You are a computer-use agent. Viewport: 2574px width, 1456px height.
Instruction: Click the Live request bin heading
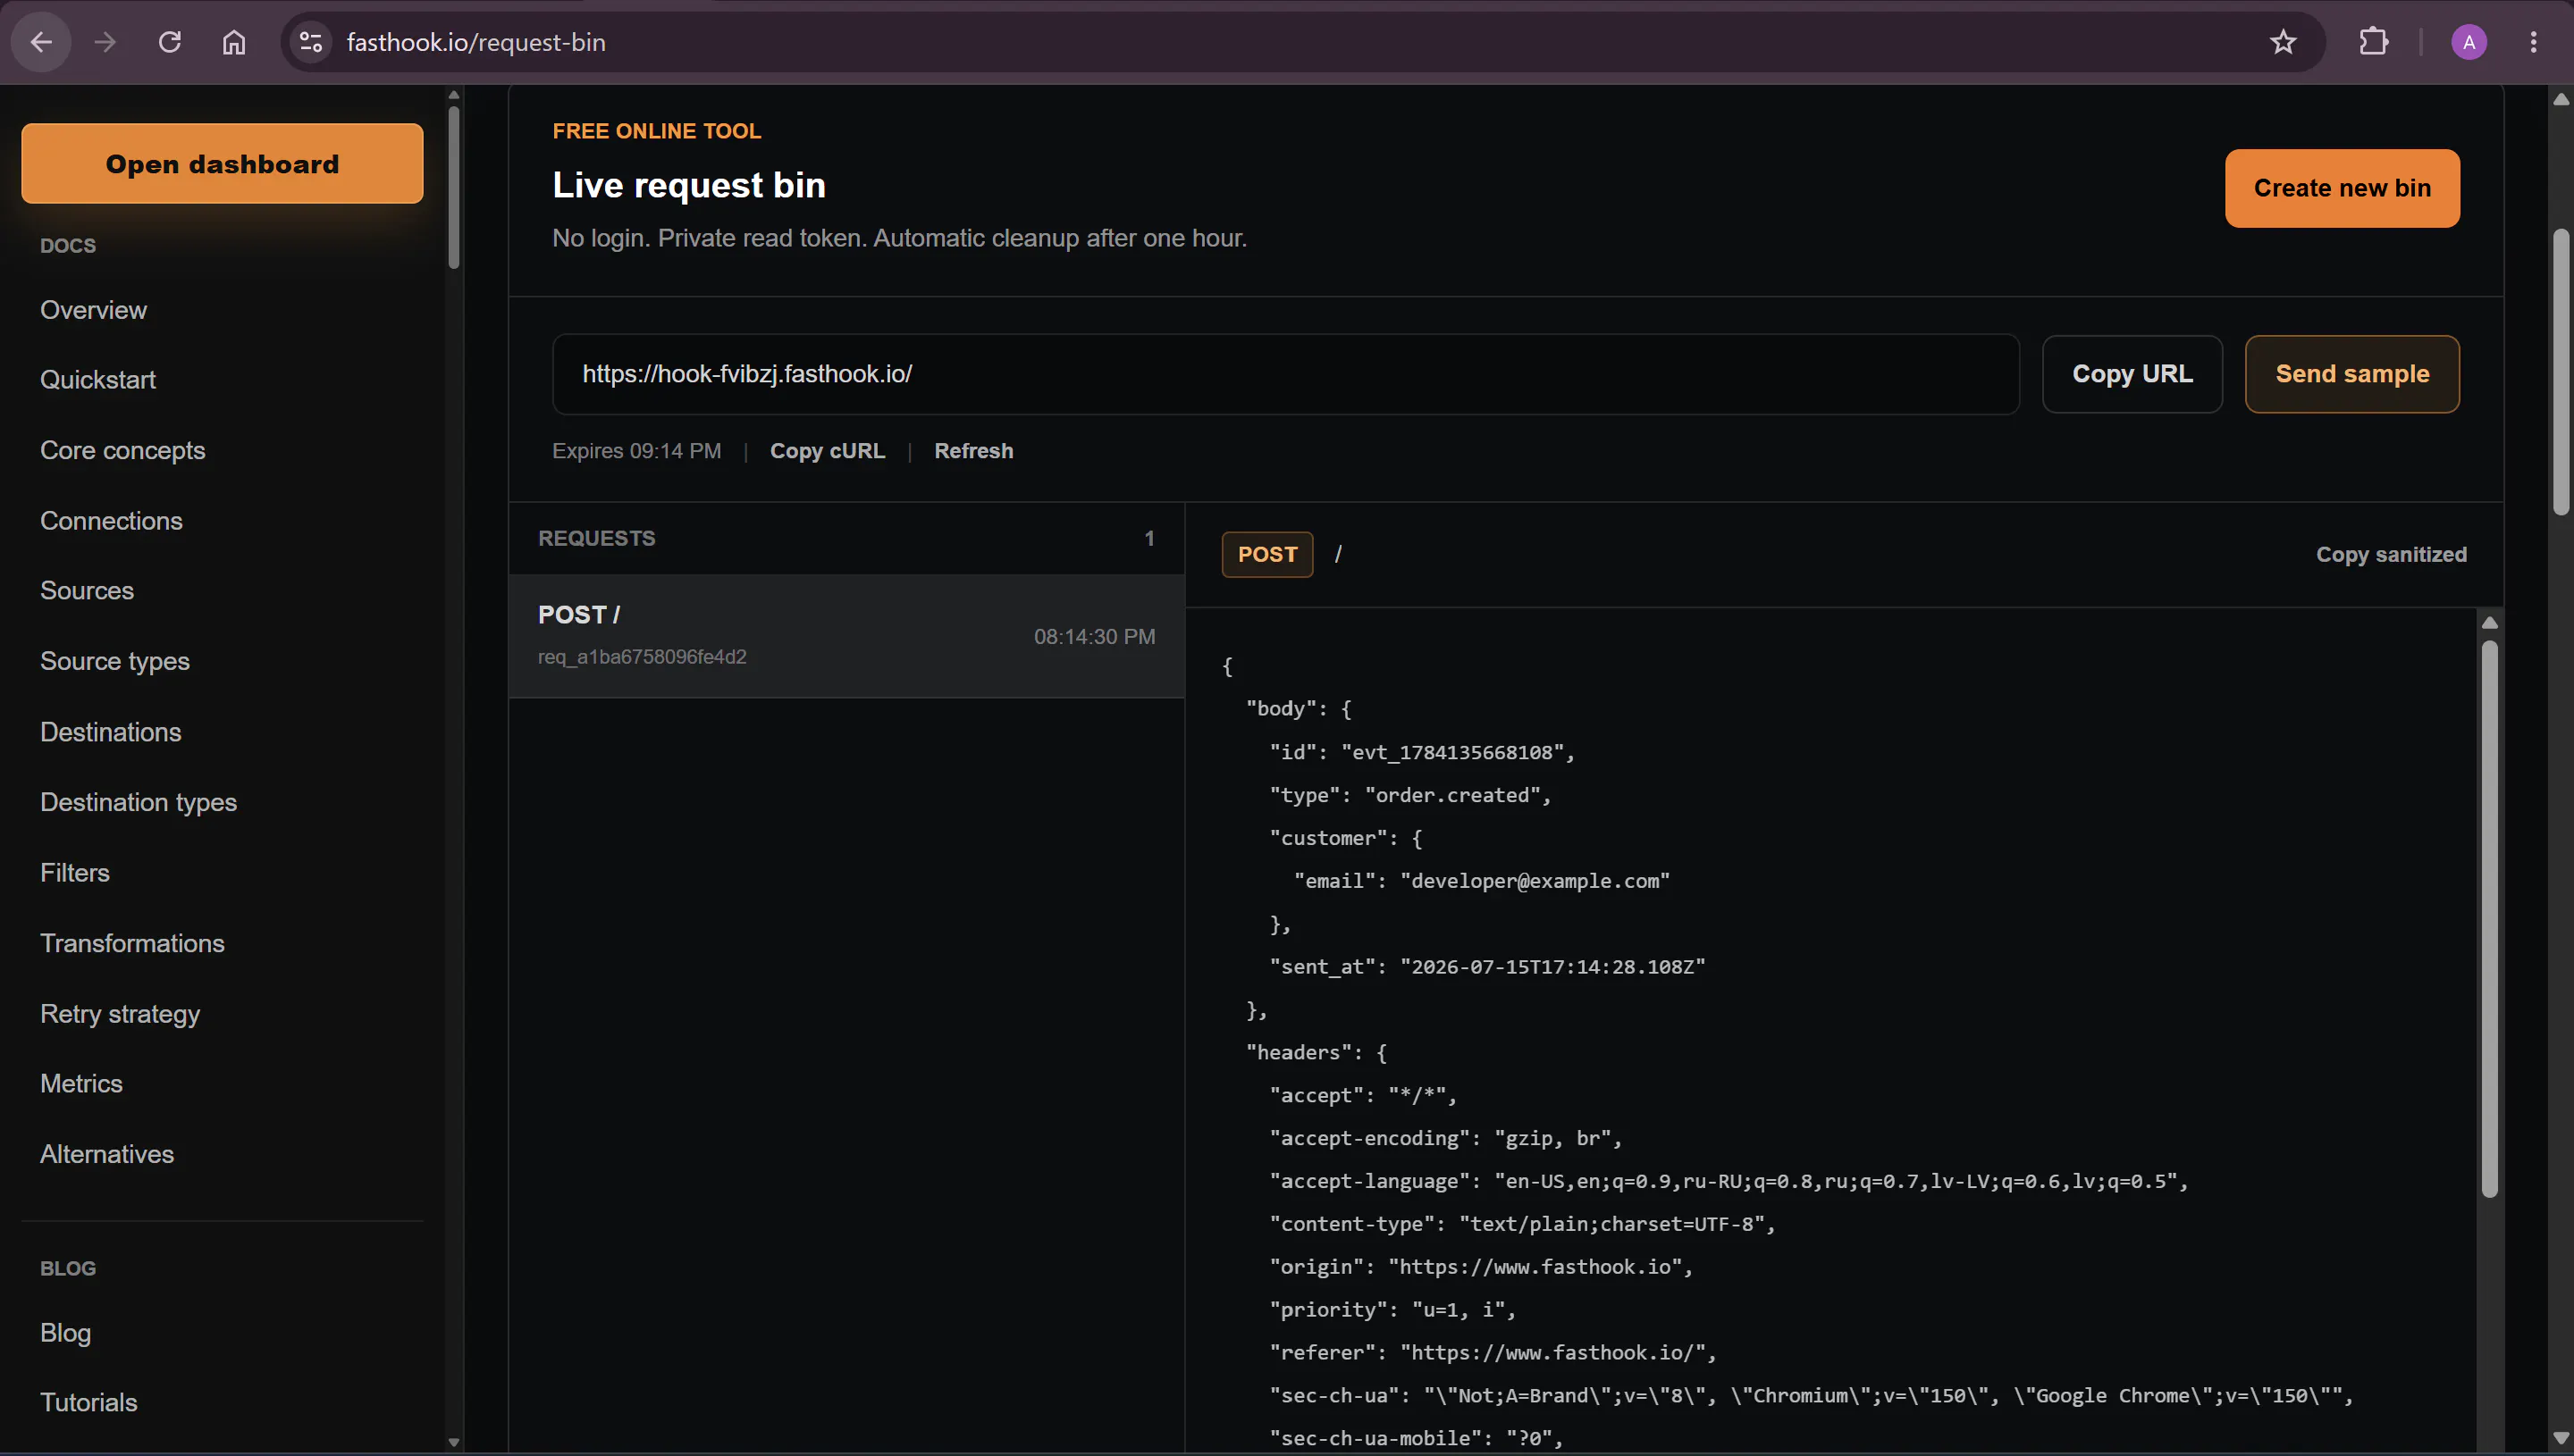point(689,186)
